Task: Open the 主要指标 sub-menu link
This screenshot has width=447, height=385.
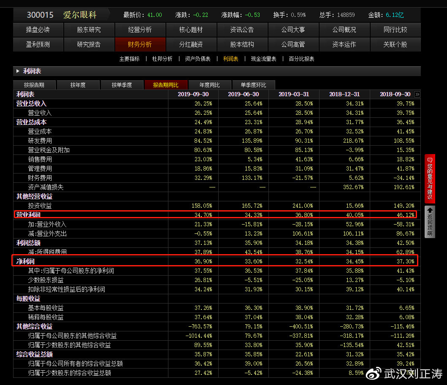Action: tap(129, 59)
